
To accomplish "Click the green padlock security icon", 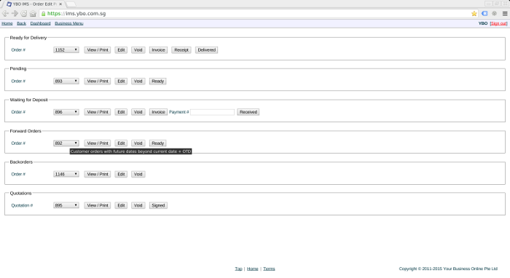I will (43, 13).
